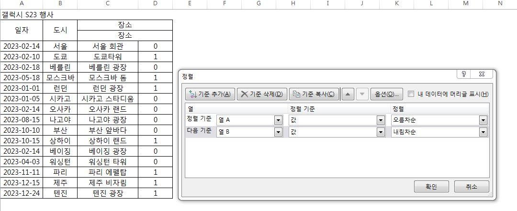Expand 정렬 기준 row's 값 dropdown
This screenshot has width=517, height=211.
point(381,120)
